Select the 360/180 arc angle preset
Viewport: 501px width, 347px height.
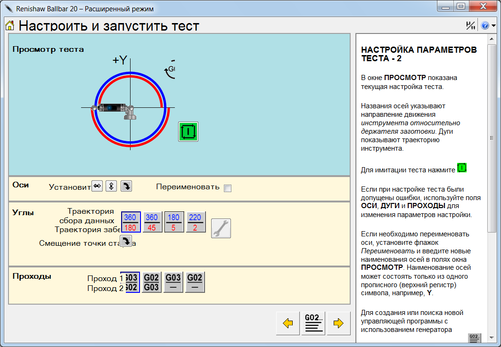click(x=131, y=222)
